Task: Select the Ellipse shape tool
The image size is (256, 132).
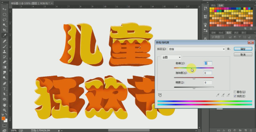Action: click(5, 99)
